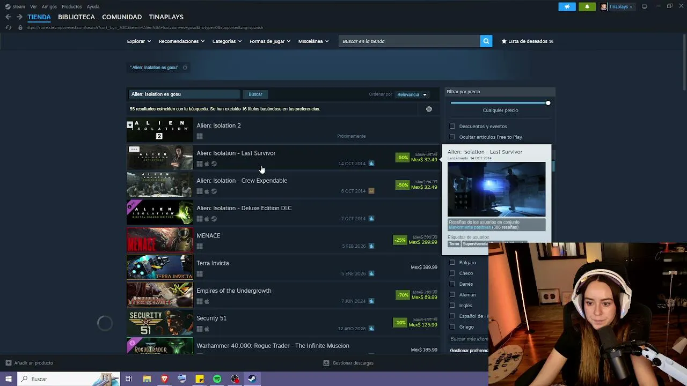687x386 pixels.
Task: Click the plus icon beside Añadir un producto
Action: click(9, 363)
